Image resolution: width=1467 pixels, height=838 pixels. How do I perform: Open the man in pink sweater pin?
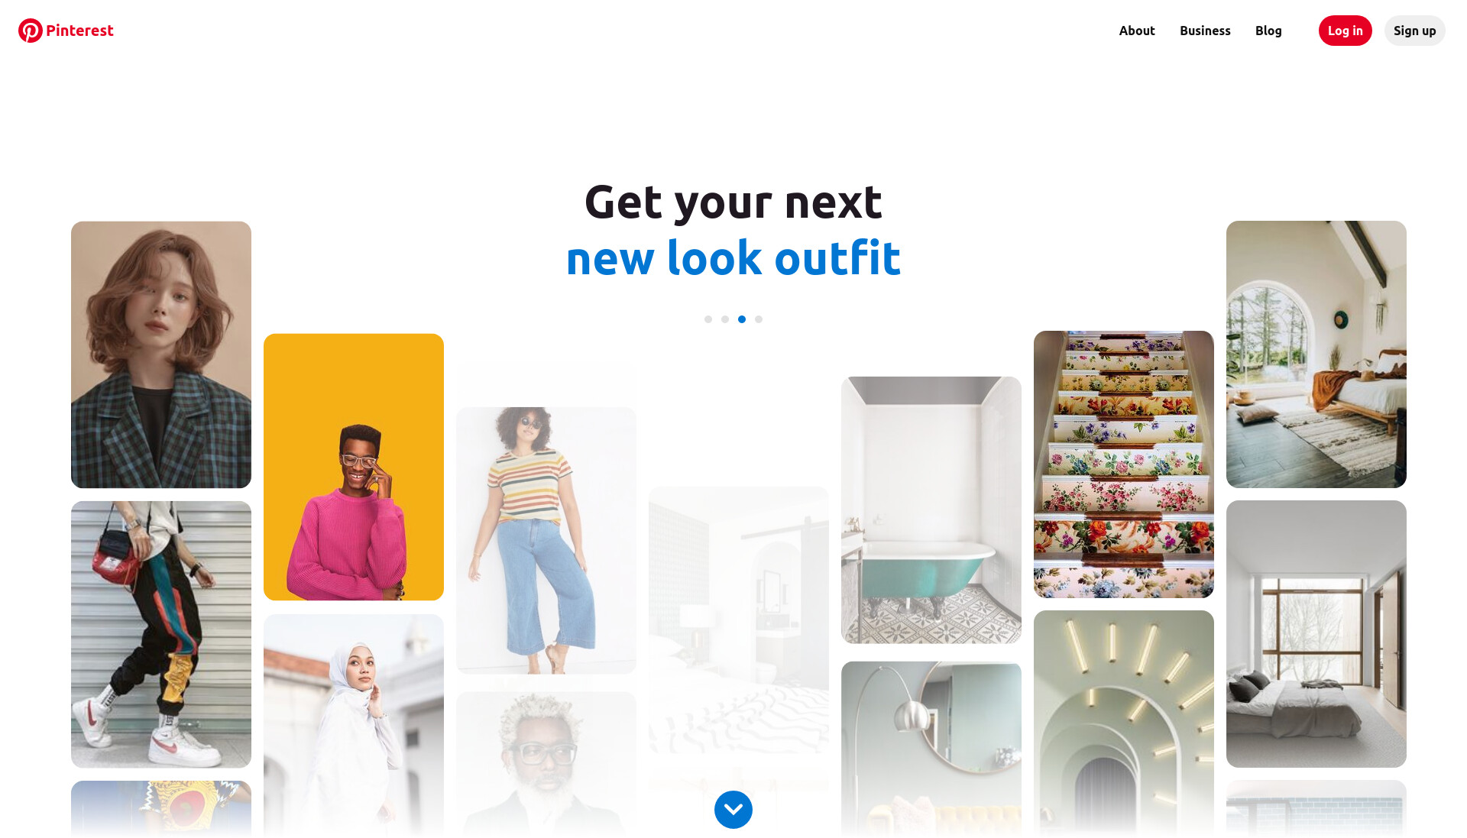pos(354,467)
